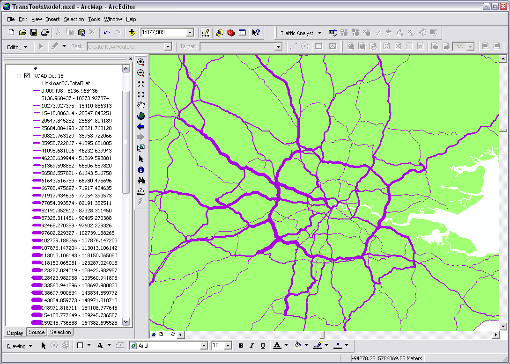The height and width of the screenshot is (364, 510).
Task: Switch to the Source tab
Action: pyautogui.click(x=37, y=332)
